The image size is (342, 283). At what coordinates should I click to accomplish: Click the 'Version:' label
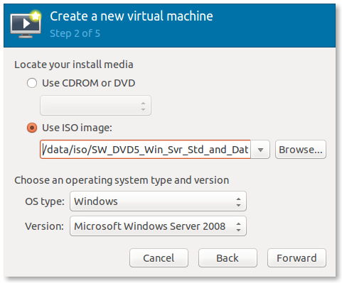click(x=44, y=226)
